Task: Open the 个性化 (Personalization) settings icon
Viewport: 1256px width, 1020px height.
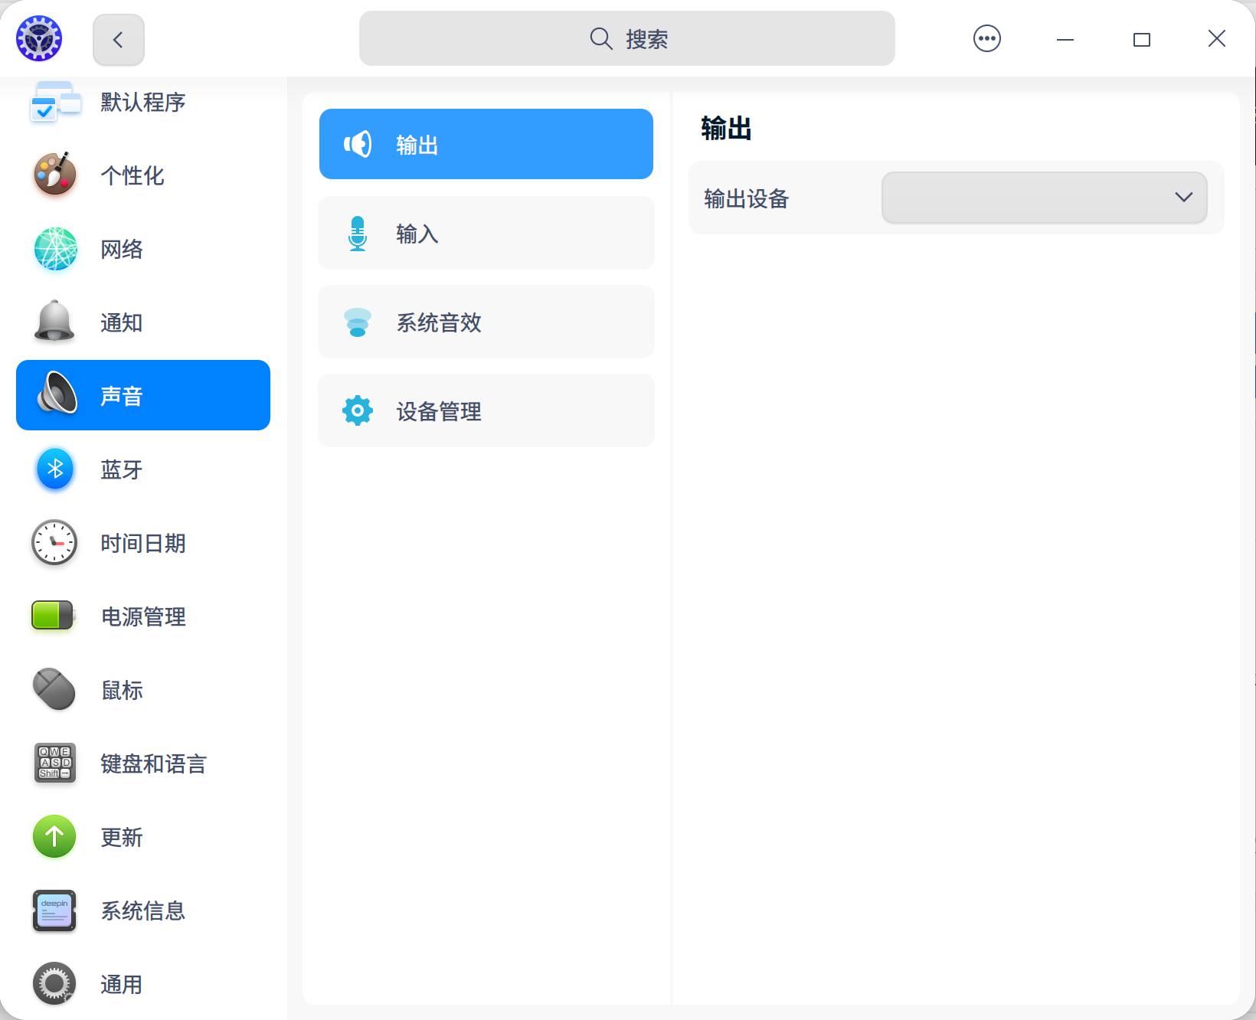Action: 54,175
